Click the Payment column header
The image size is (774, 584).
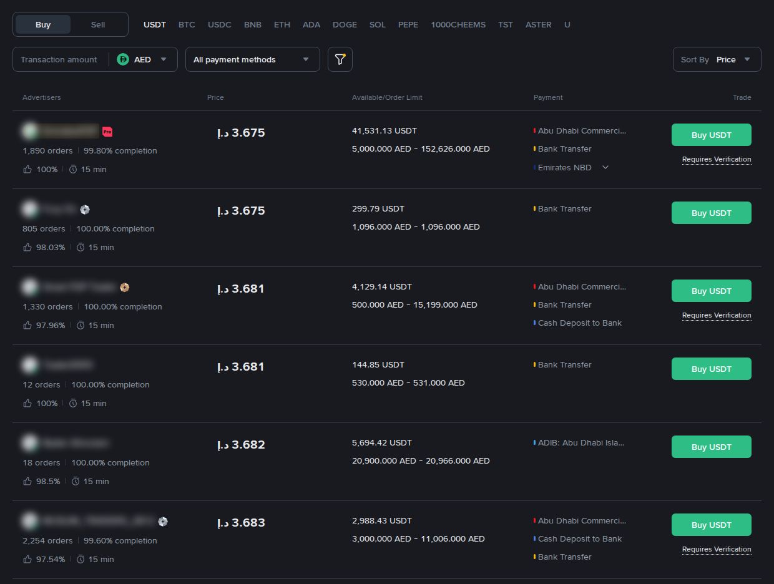click(x=548, y=97)
